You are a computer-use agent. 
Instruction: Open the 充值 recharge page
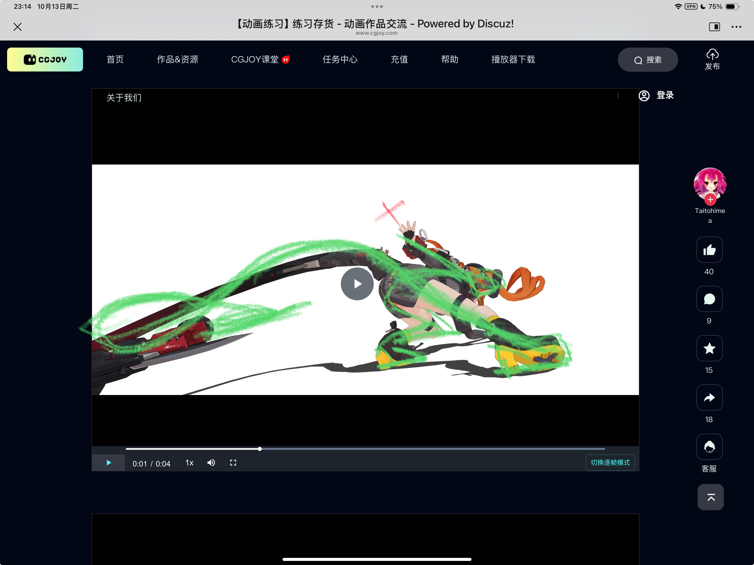(x=399, y=60)
